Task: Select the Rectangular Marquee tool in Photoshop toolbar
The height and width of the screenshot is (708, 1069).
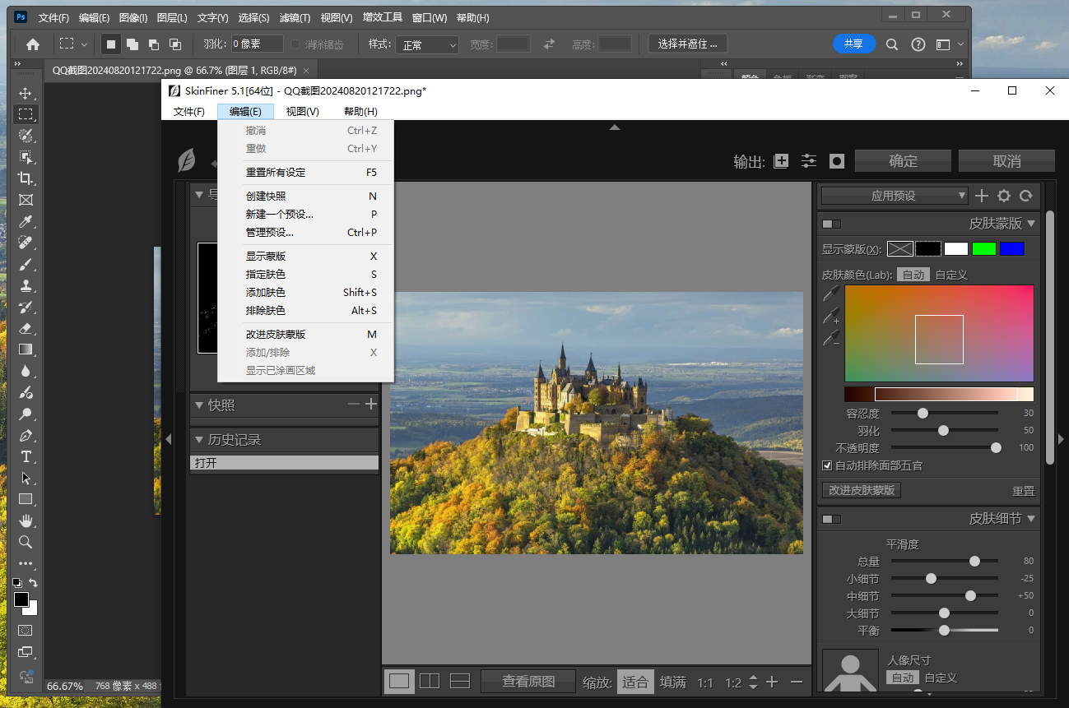Action: click(x=26, y=114)
